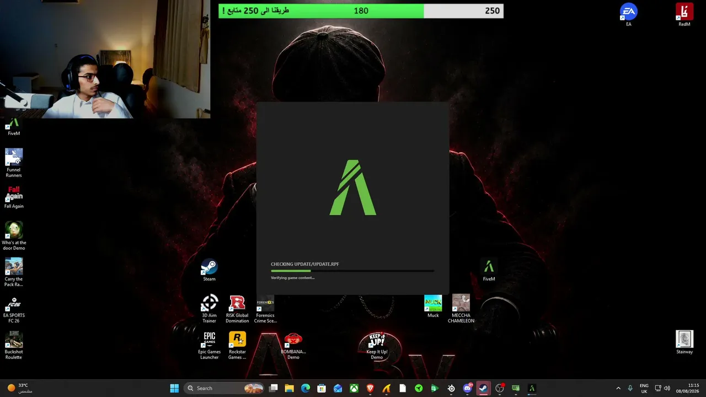This screenshot has height=397, width=706.
Task: Open Task View from the taskbar
Action: (273, 388)
